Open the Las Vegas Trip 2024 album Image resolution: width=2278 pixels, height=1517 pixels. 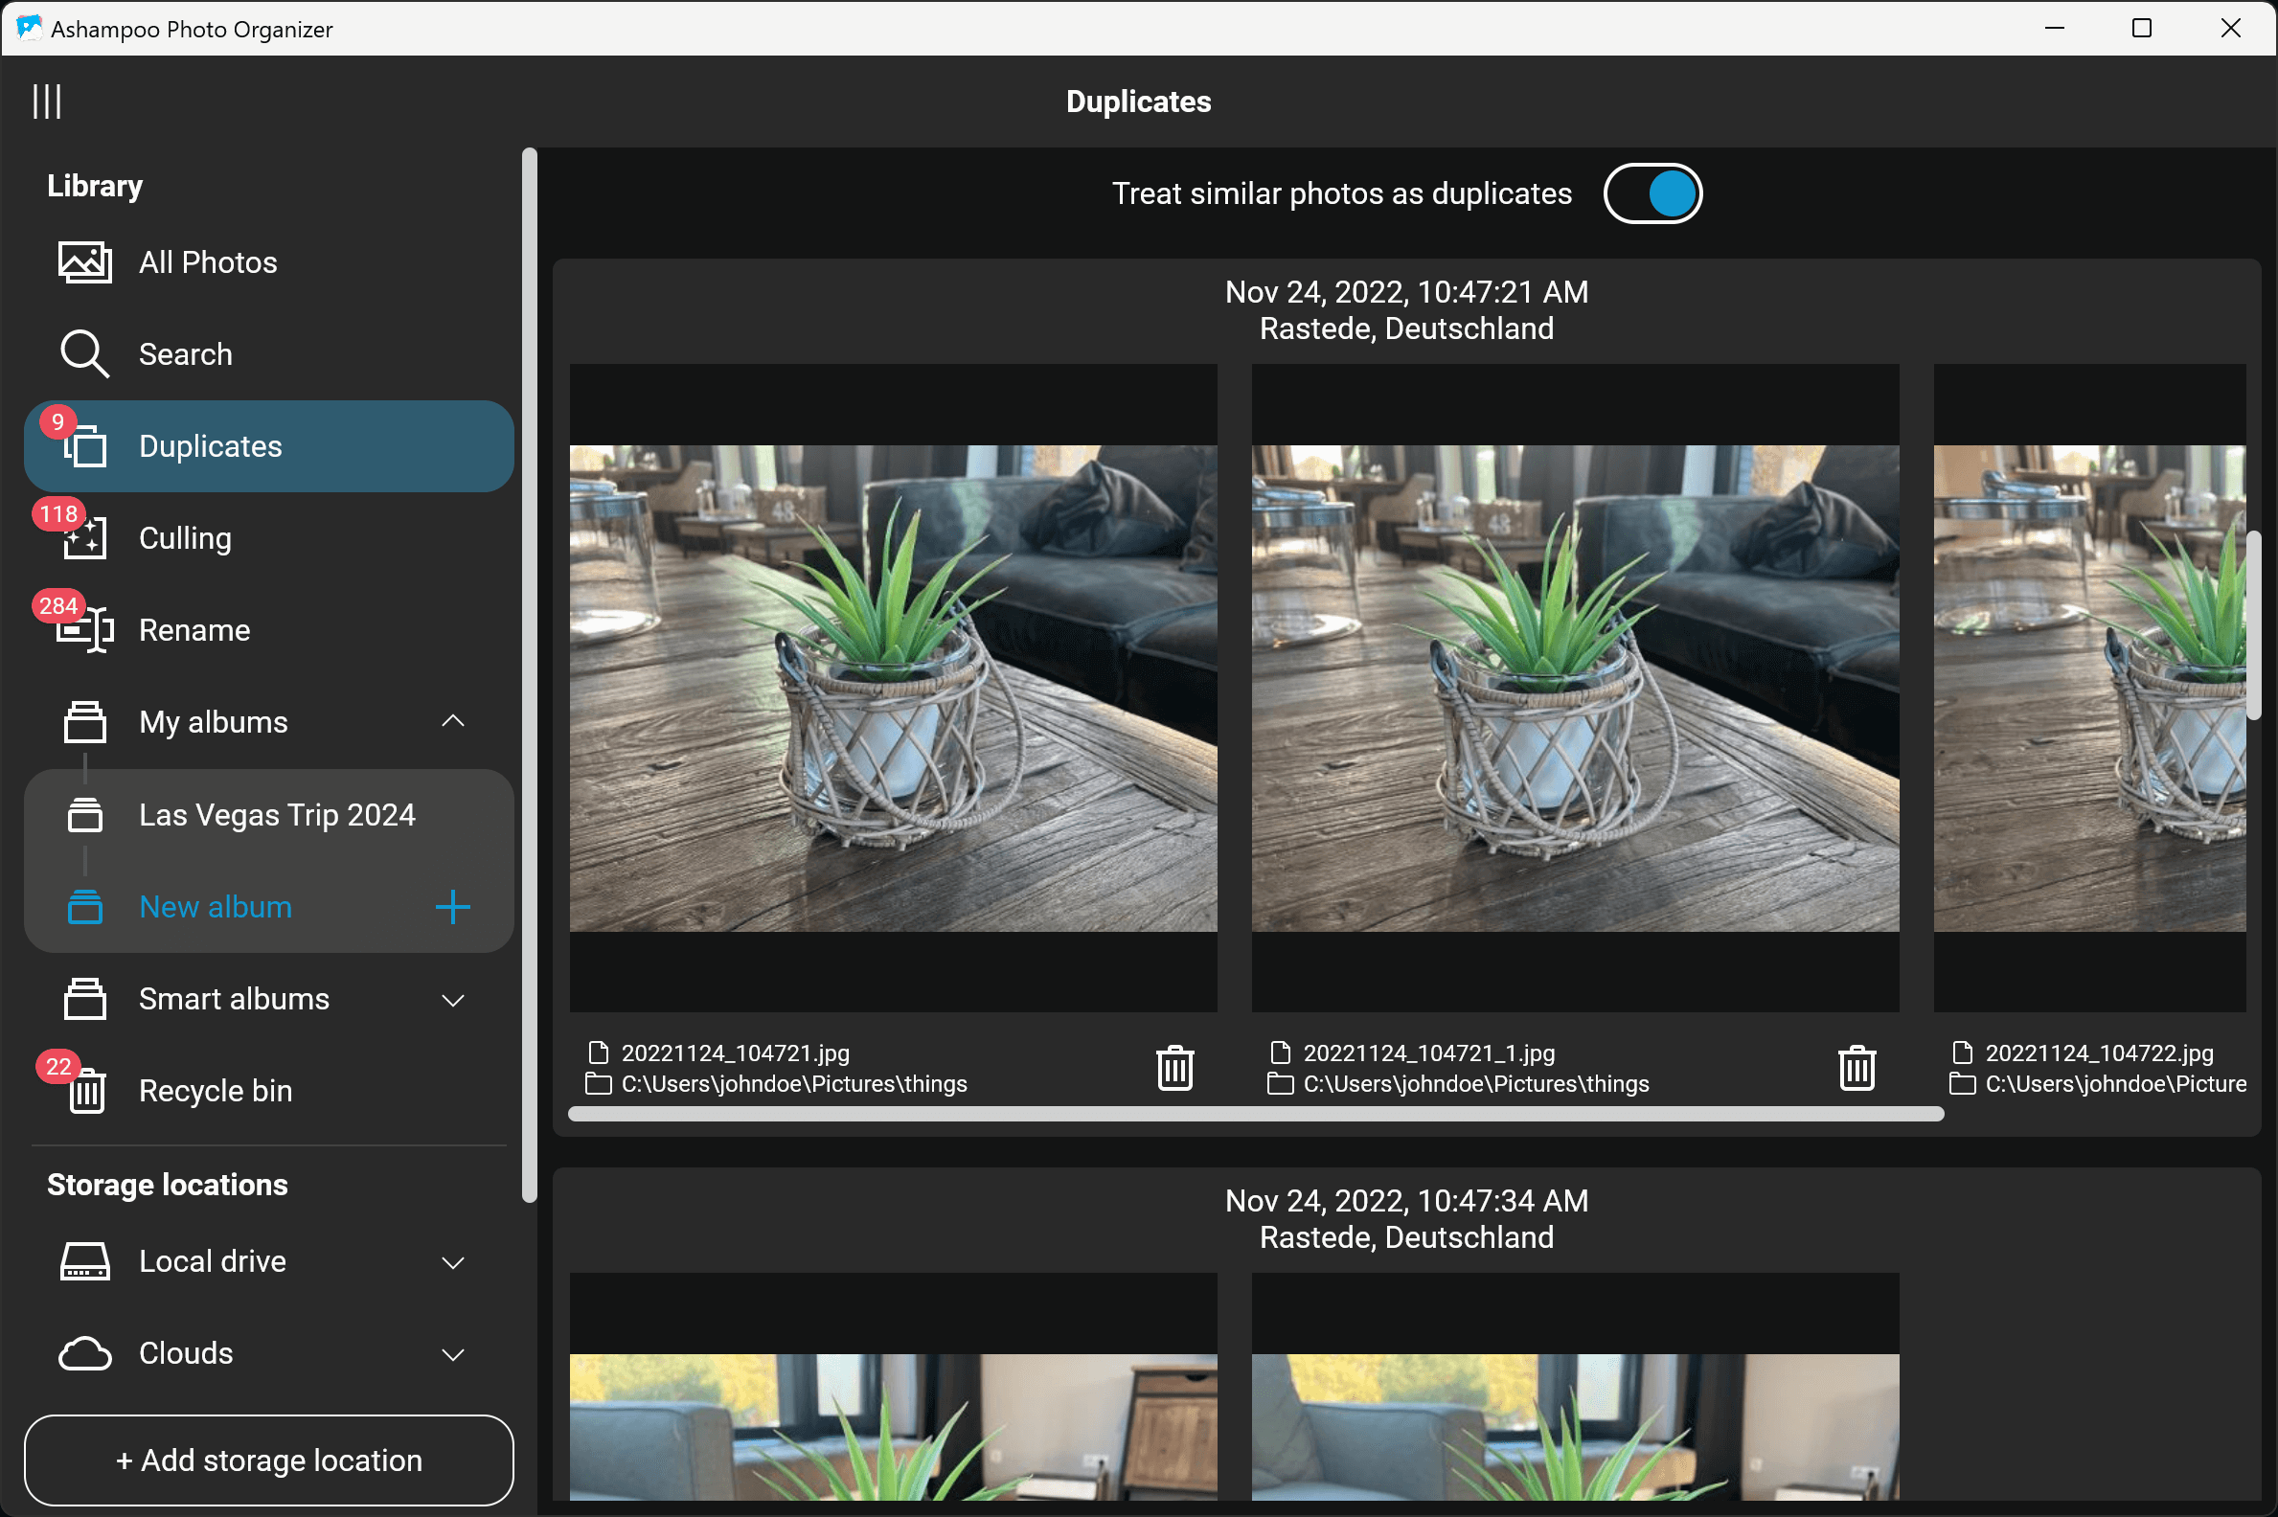pyautogui.click(x=277, y=814)
